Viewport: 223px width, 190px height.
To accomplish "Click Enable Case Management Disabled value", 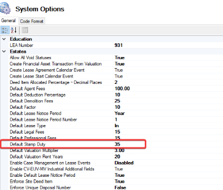I will 124,163.
